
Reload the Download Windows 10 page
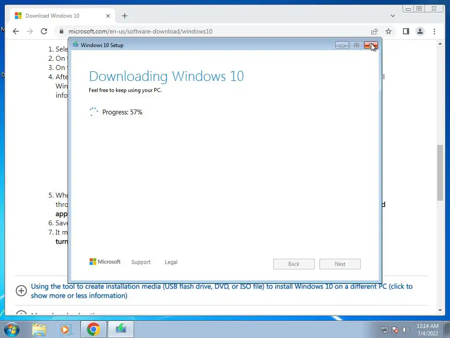click(44, 31)
